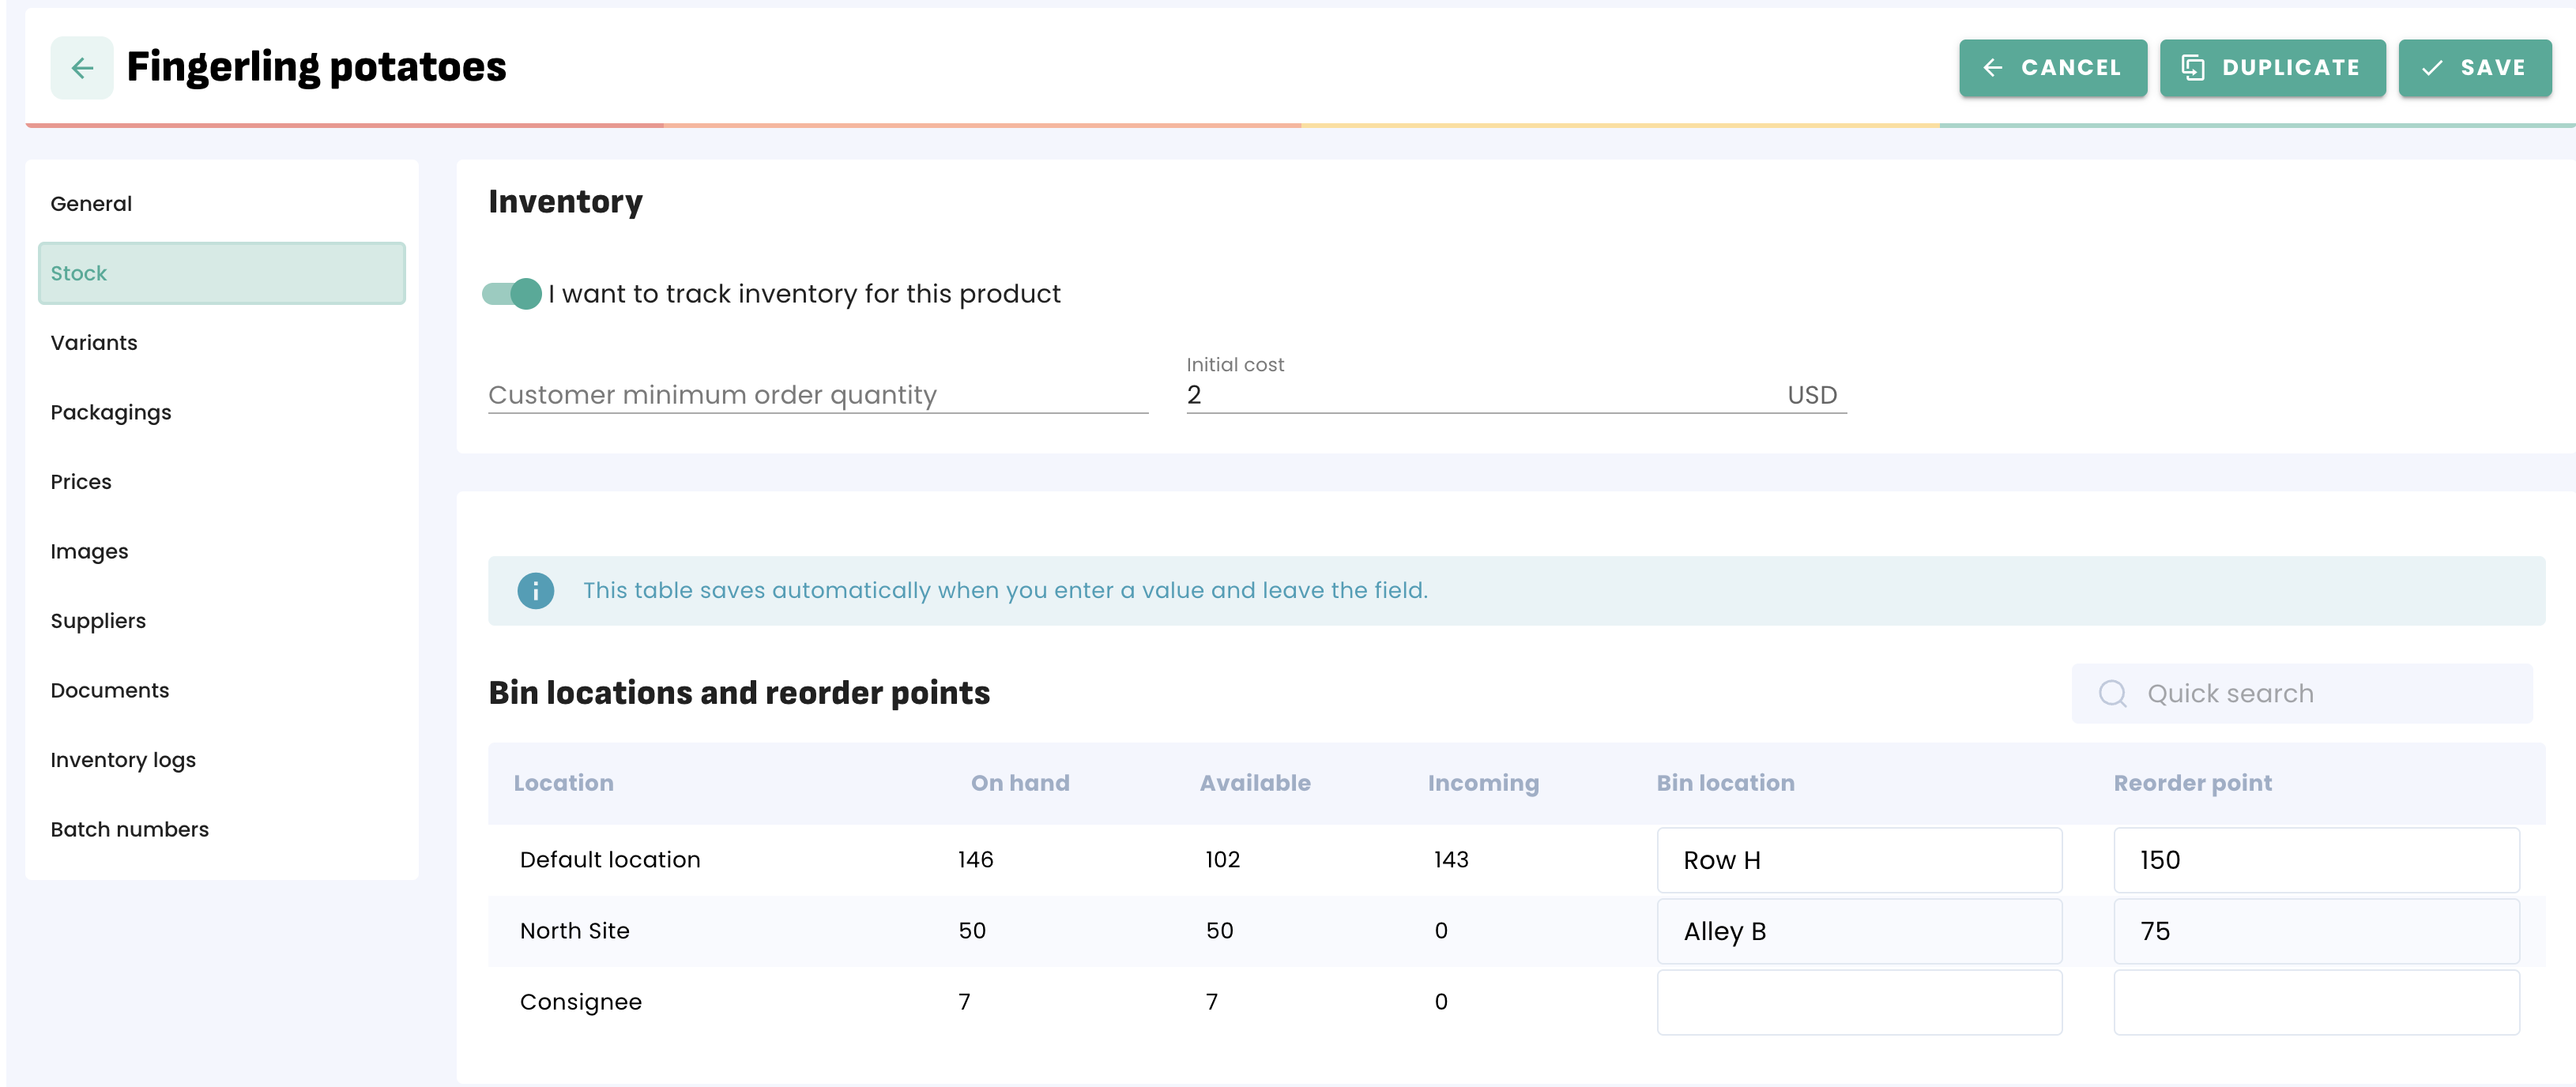Disable the track inventory toggle

coord(512,294)
